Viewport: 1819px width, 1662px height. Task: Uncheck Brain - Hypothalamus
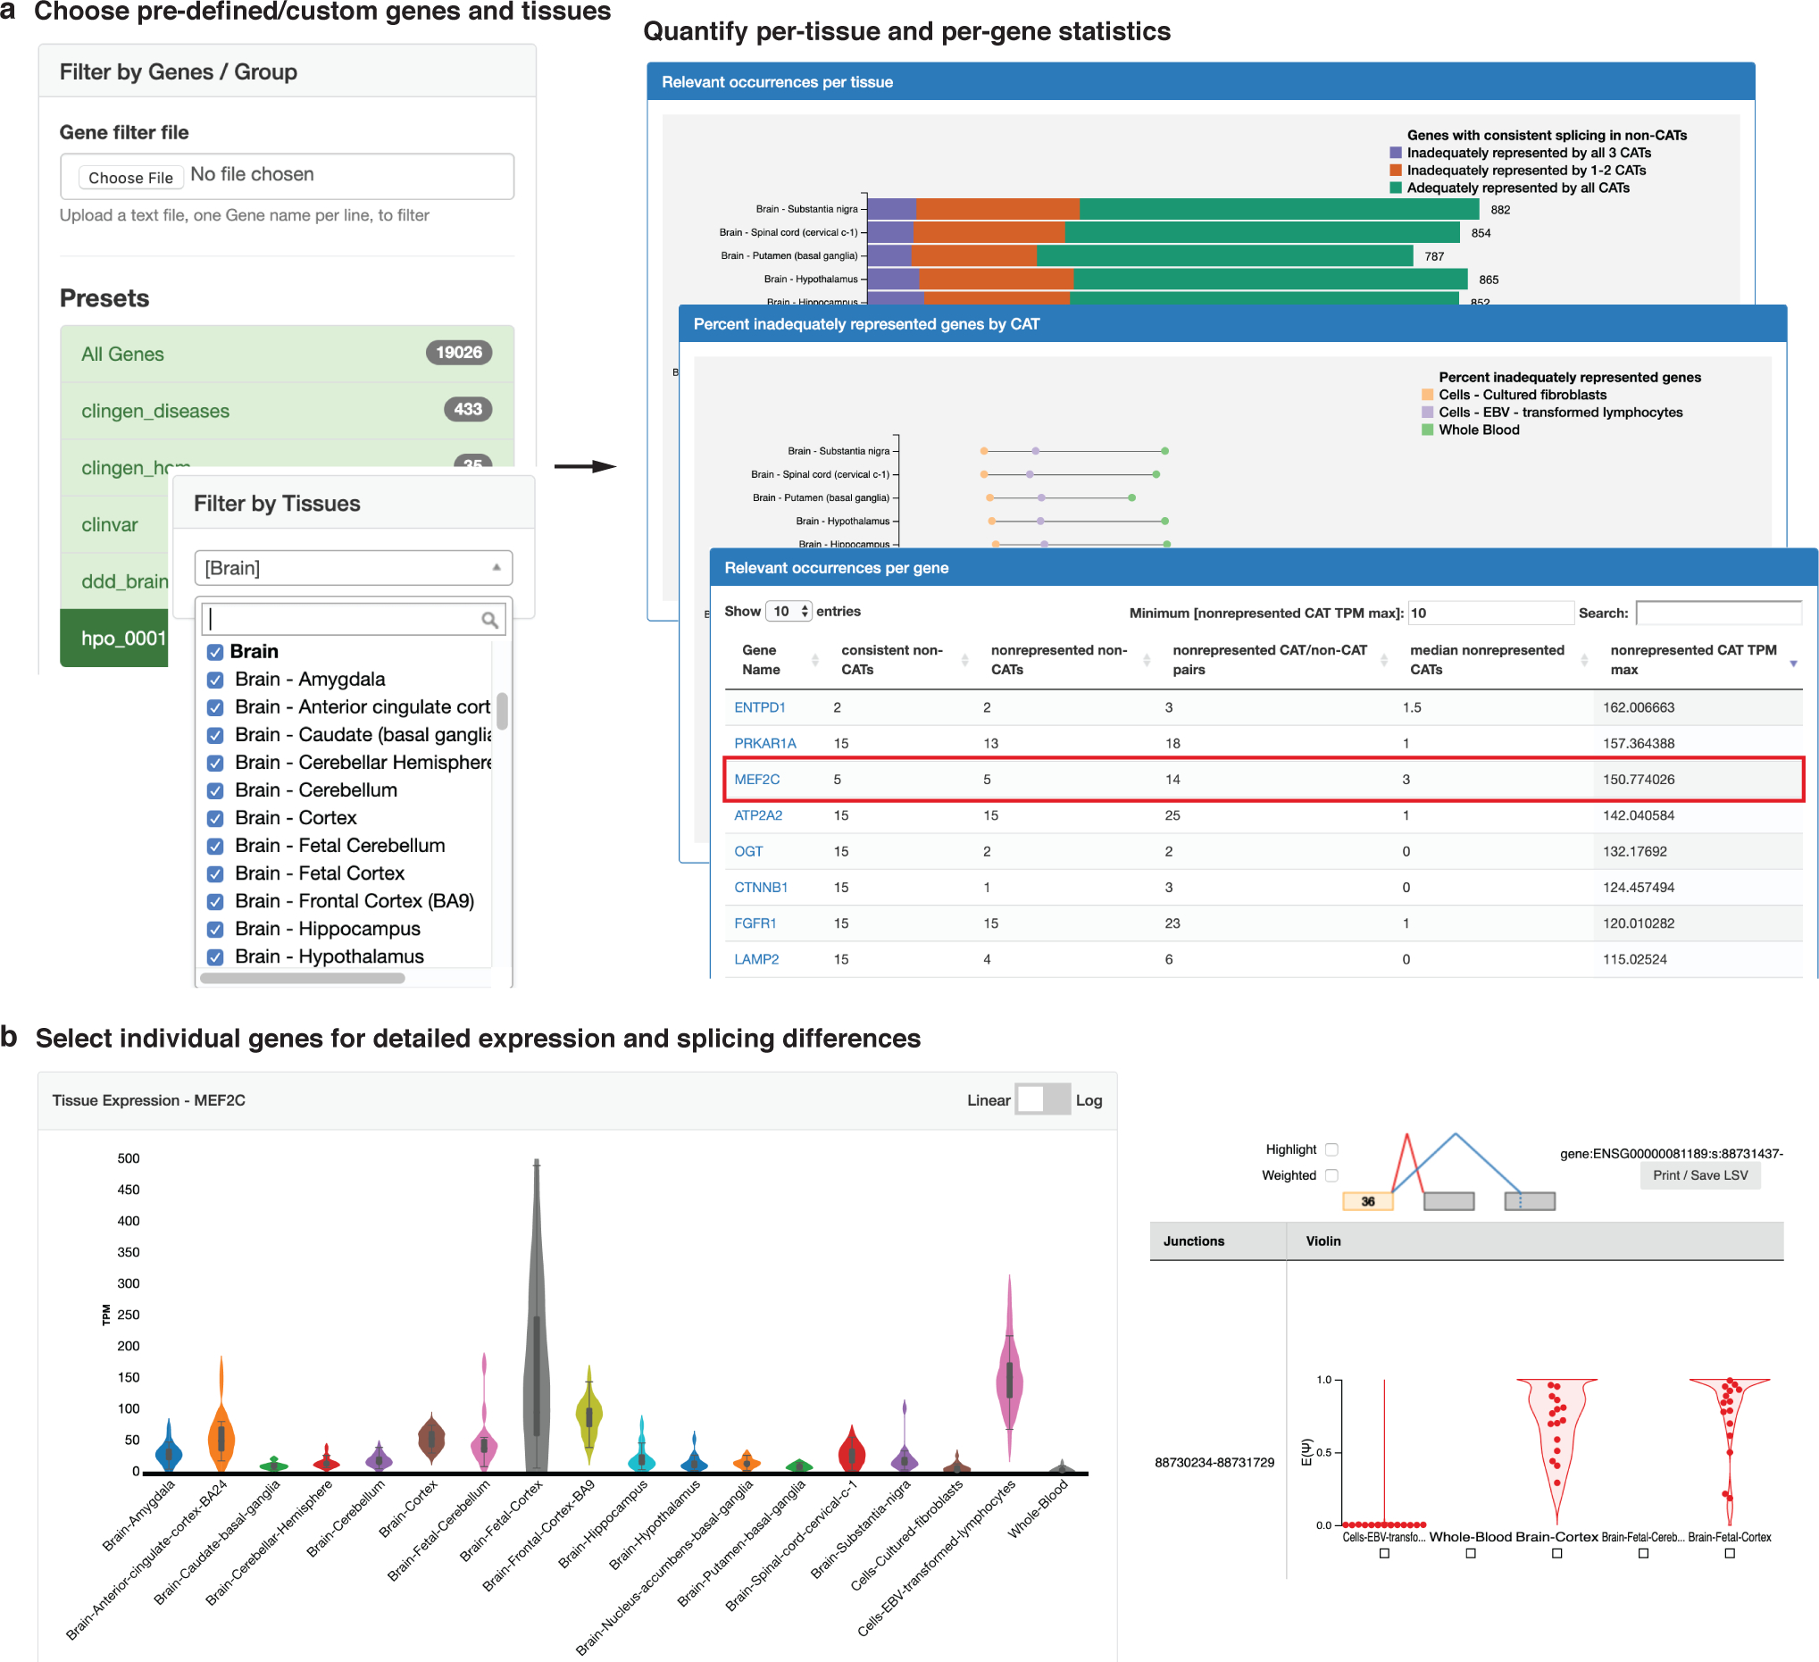(x=214, y=957)
